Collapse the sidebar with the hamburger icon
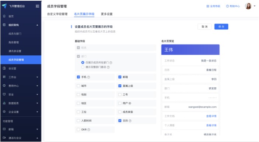 pos(38,6)
